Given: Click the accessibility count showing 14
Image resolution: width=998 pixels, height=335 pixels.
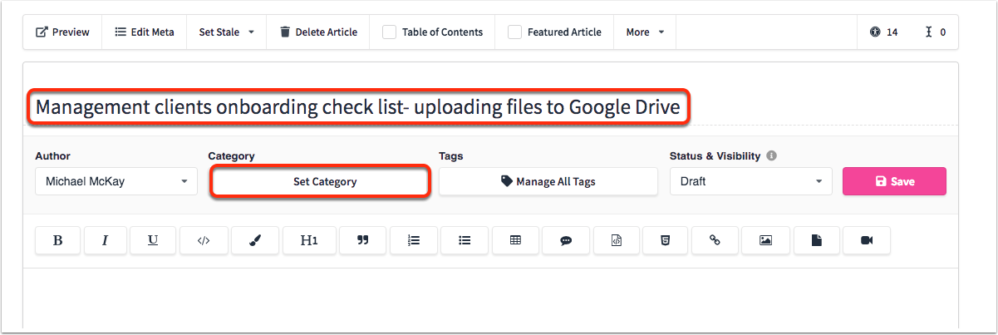Looking at the screenshot, I should [884, 32].
